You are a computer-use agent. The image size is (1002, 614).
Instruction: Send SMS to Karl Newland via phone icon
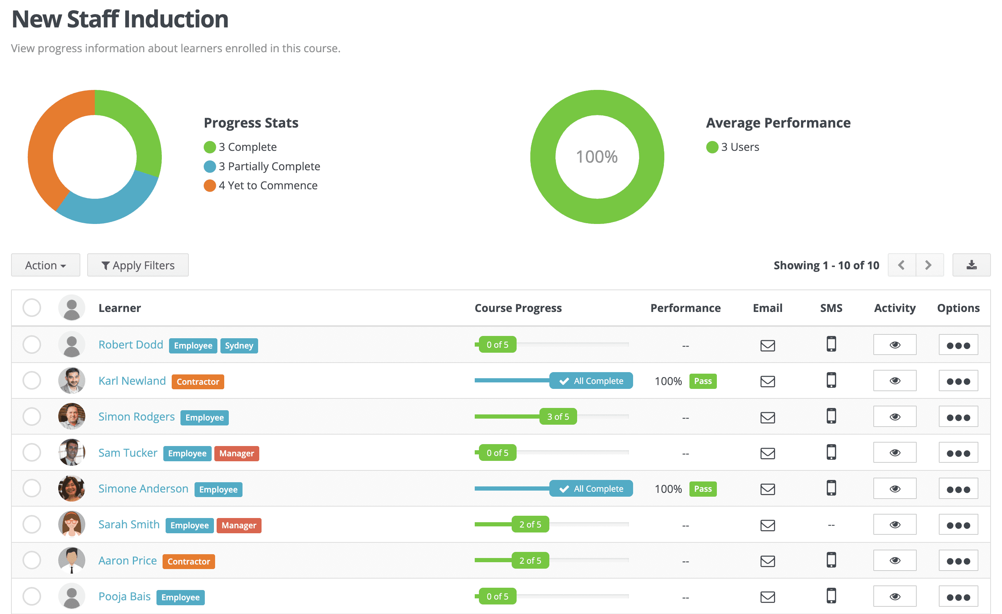[x=831, y=380]
